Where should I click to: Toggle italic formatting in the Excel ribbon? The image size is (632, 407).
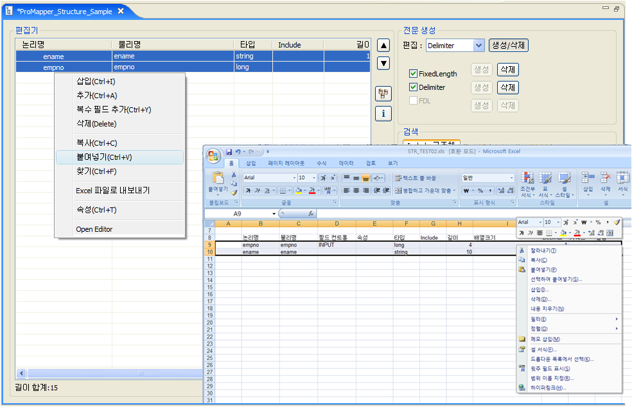(257, 191)
